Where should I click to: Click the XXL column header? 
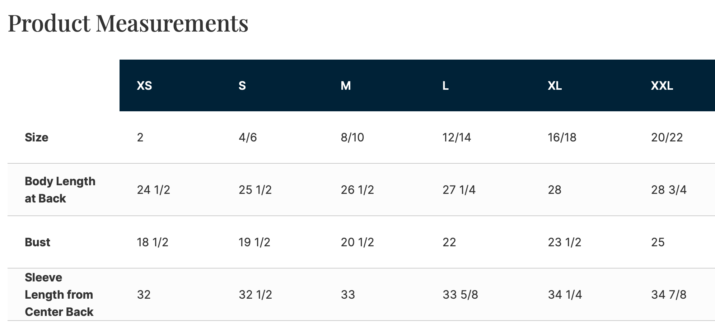(x=662, y=86)
